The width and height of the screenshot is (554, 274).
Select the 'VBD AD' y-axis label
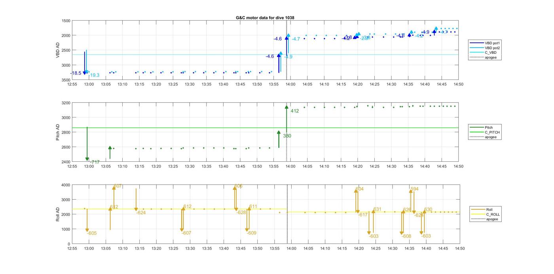(x=58, y=50)
